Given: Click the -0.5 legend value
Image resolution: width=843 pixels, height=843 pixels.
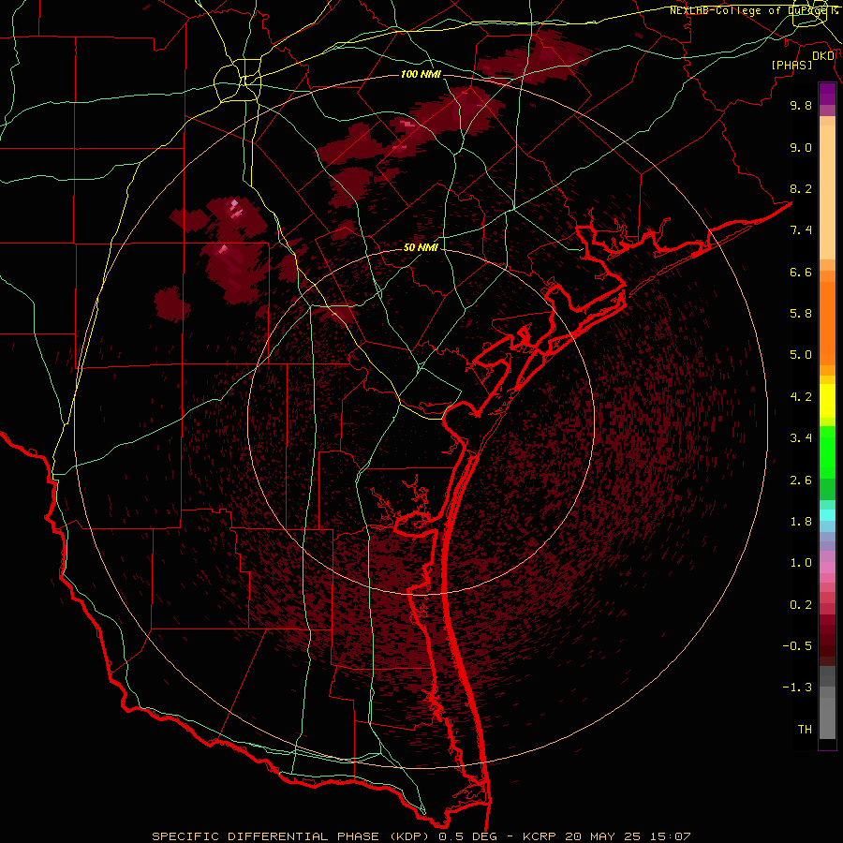Looking at the screenshot, I should click(797, 646).
